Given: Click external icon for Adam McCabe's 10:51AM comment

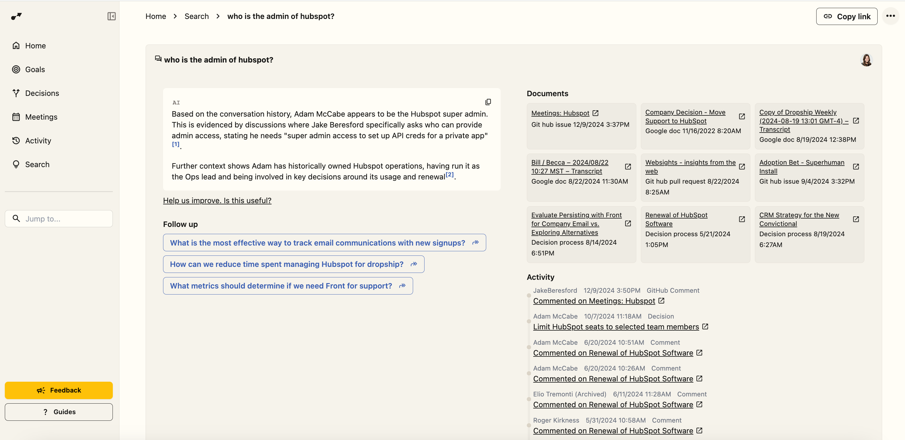Looking at the screenshot, I should [699, 353].
